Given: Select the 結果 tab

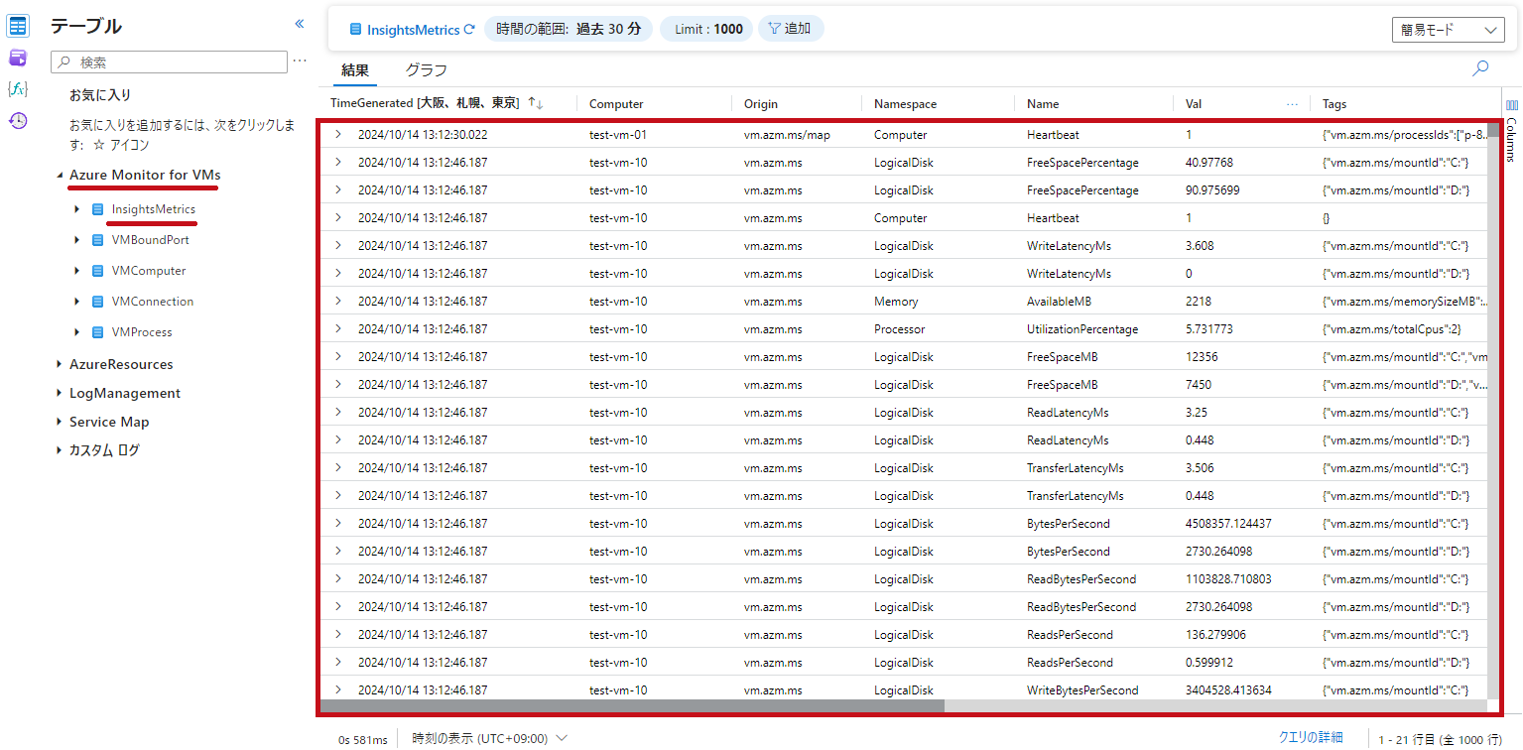Looking at the screenshot, I should pyautogui.click(x=355, y=70).
